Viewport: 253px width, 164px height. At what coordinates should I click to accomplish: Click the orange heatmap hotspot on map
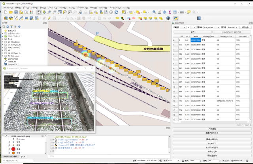click(x=85, y=55)
